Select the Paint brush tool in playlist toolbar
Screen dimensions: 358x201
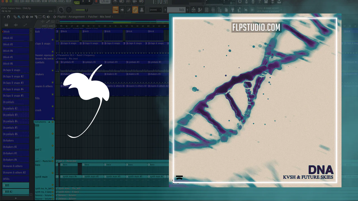19,17
